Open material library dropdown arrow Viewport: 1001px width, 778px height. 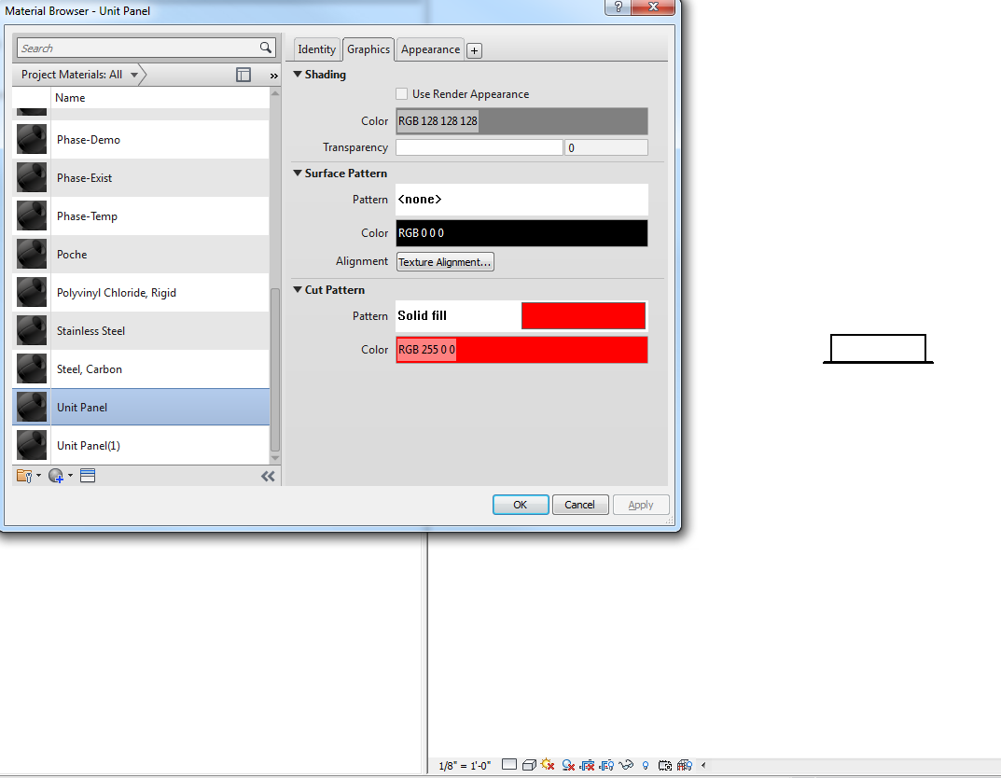[x=38, y=476]
